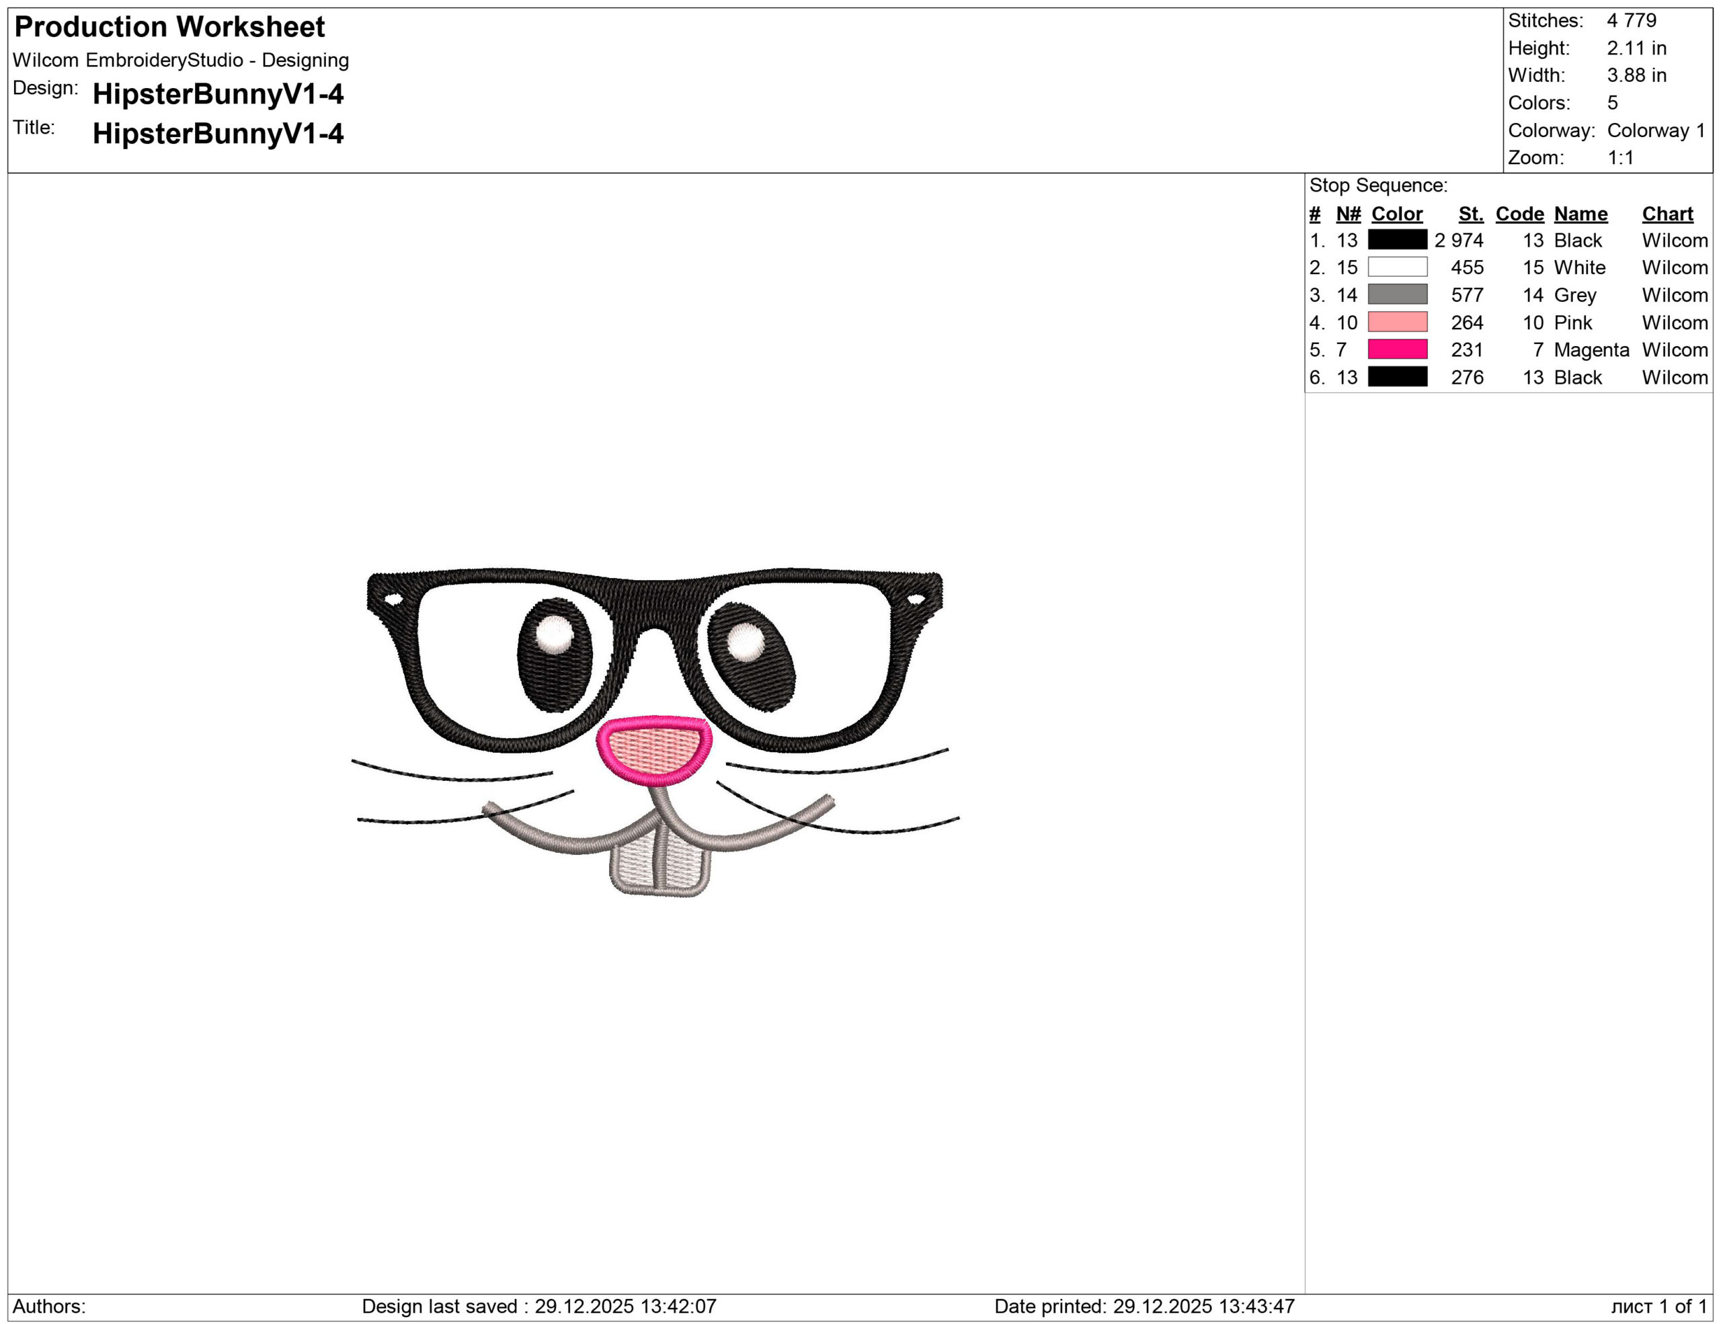1721x1324 pixels.
Task: Click the Production Worksheet heading
Action: (x=169, y=27)
